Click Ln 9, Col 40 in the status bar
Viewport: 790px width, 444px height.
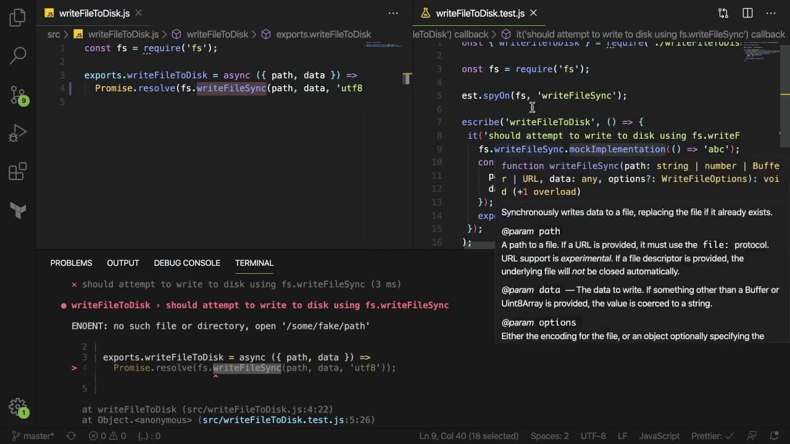470,436
